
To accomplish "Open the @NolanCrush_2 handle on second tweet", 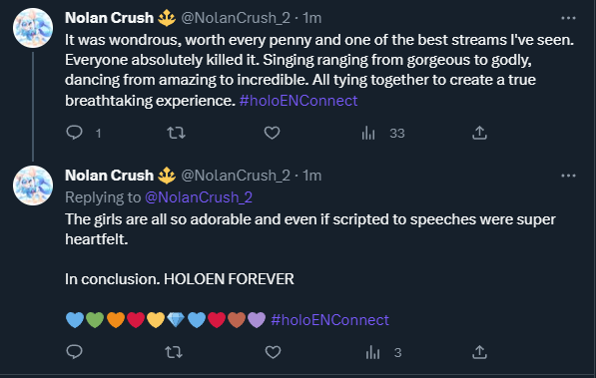I will 236,176.
